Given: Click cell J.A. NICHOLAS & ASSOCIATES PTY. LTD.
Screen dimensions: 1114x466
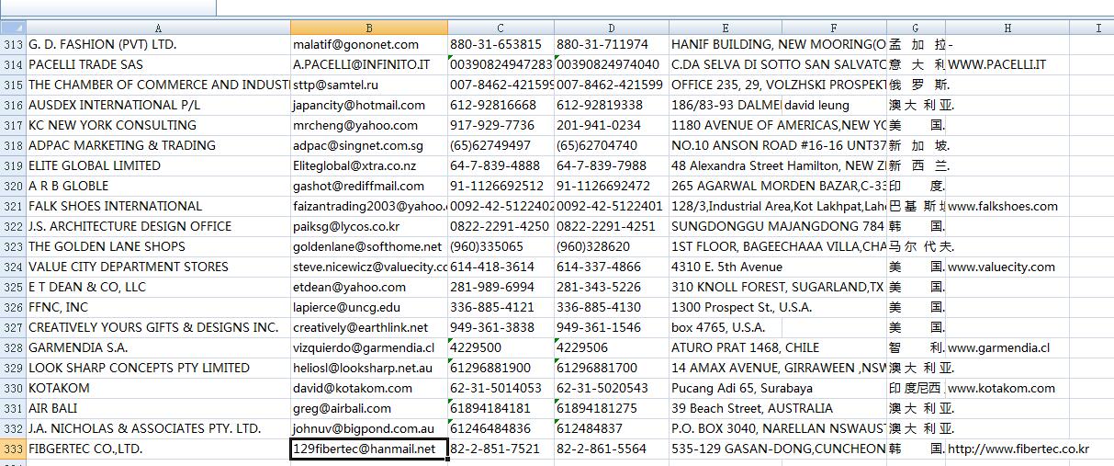Looking at the screenshot, I should (x=159, y=428).
